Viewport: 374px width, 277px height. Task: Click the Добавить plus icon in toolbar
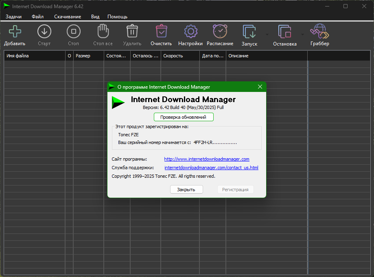pos(15,31)
